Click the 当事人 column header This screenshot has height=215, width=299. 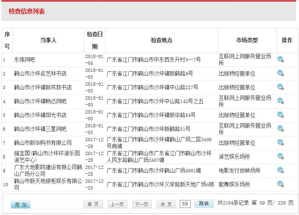tap(48, 40)
